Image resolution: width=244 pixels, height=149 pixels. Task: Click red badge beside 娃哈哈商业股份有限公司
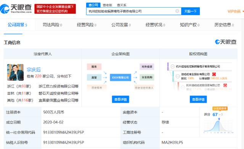point(214,74)
